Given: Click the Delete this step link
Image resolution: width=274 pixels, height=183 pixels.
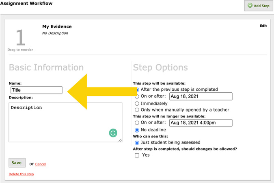Looking at the screenshot, I should pos(21,174).
